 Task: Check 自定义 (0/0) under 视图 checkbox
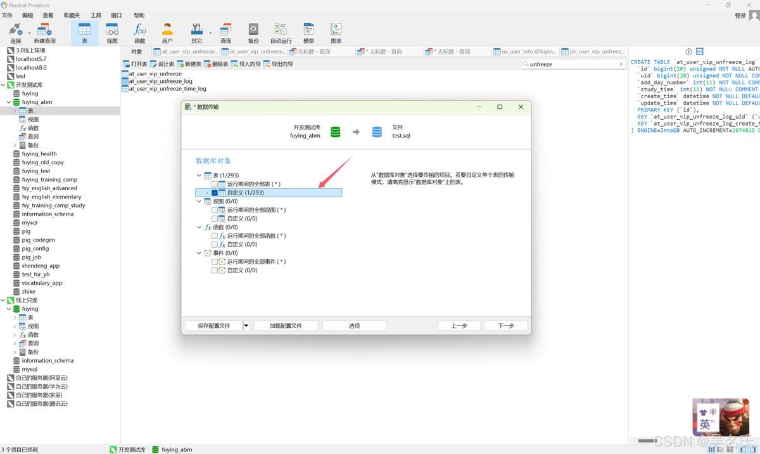[215, 219]
